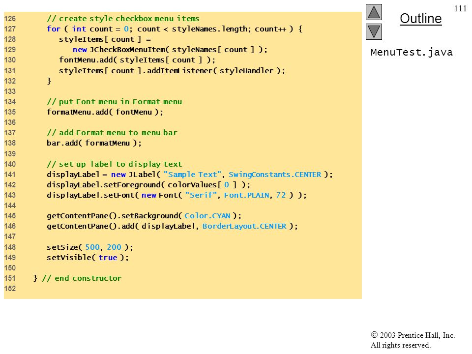Click Color.CYAN on line 145

(207, 216)
